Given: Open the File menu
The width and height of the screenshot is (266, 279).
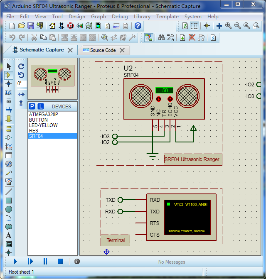Looking at the screenshot, I should tap(10, 17).
